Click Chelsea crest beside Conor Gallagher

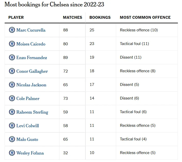pos(12,71)
